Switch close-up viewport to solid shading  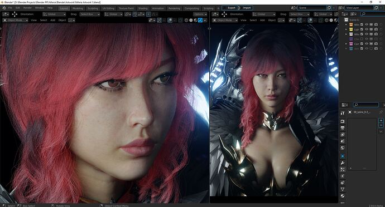pos(191,20)
